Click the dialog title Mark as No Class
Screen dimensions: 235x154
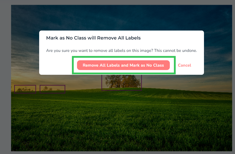coord(93,38)
